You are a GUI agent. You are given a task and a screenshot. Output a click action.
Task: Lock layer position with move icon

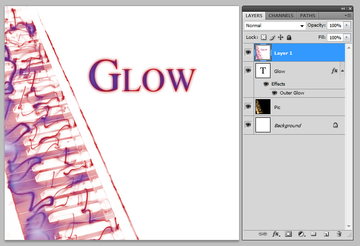(x=280, y=37)
